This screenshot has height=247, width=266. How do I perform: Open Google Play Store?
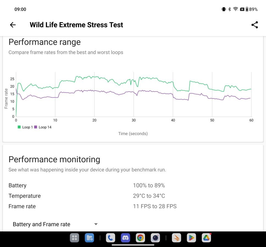click(x=191, y=238)
